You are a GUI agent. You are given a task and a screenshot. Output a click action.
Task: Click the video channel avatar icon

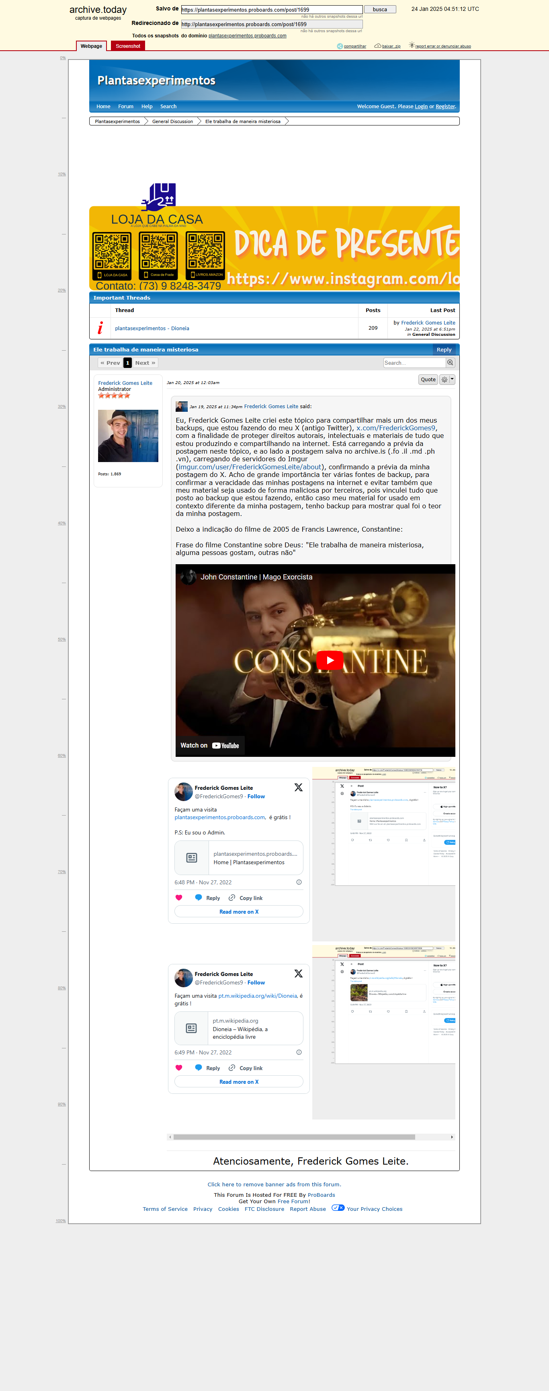coord(188,577)
